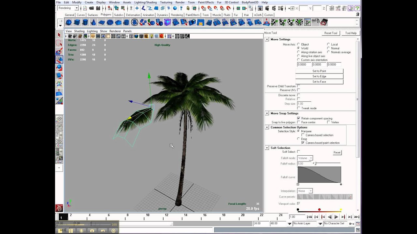
Task: Collapse the Move Settings section
Action: tap(267, 39)
